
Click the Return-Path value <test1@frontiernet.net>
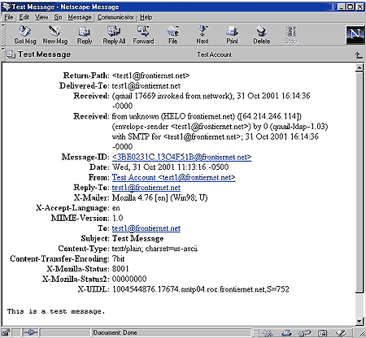coord(150,76)
